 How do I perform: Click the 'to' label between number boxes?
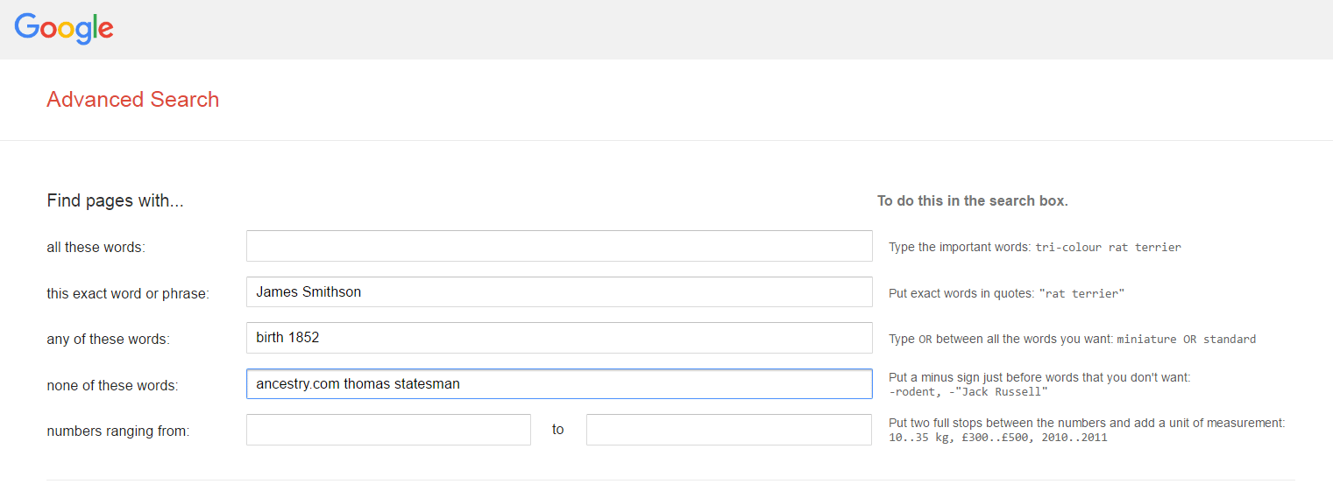pyautogui.click(x=558, y=430)
